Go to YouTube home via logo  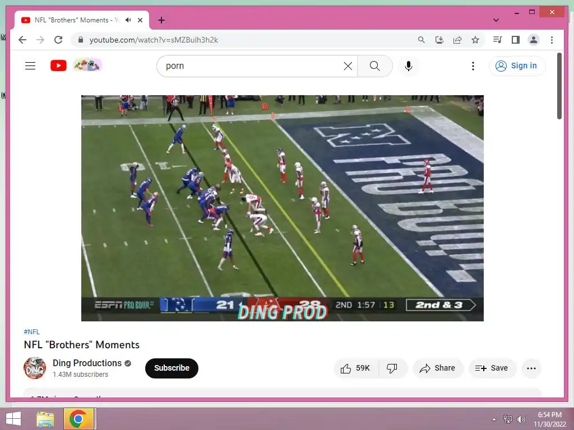(x=58, y=66)
